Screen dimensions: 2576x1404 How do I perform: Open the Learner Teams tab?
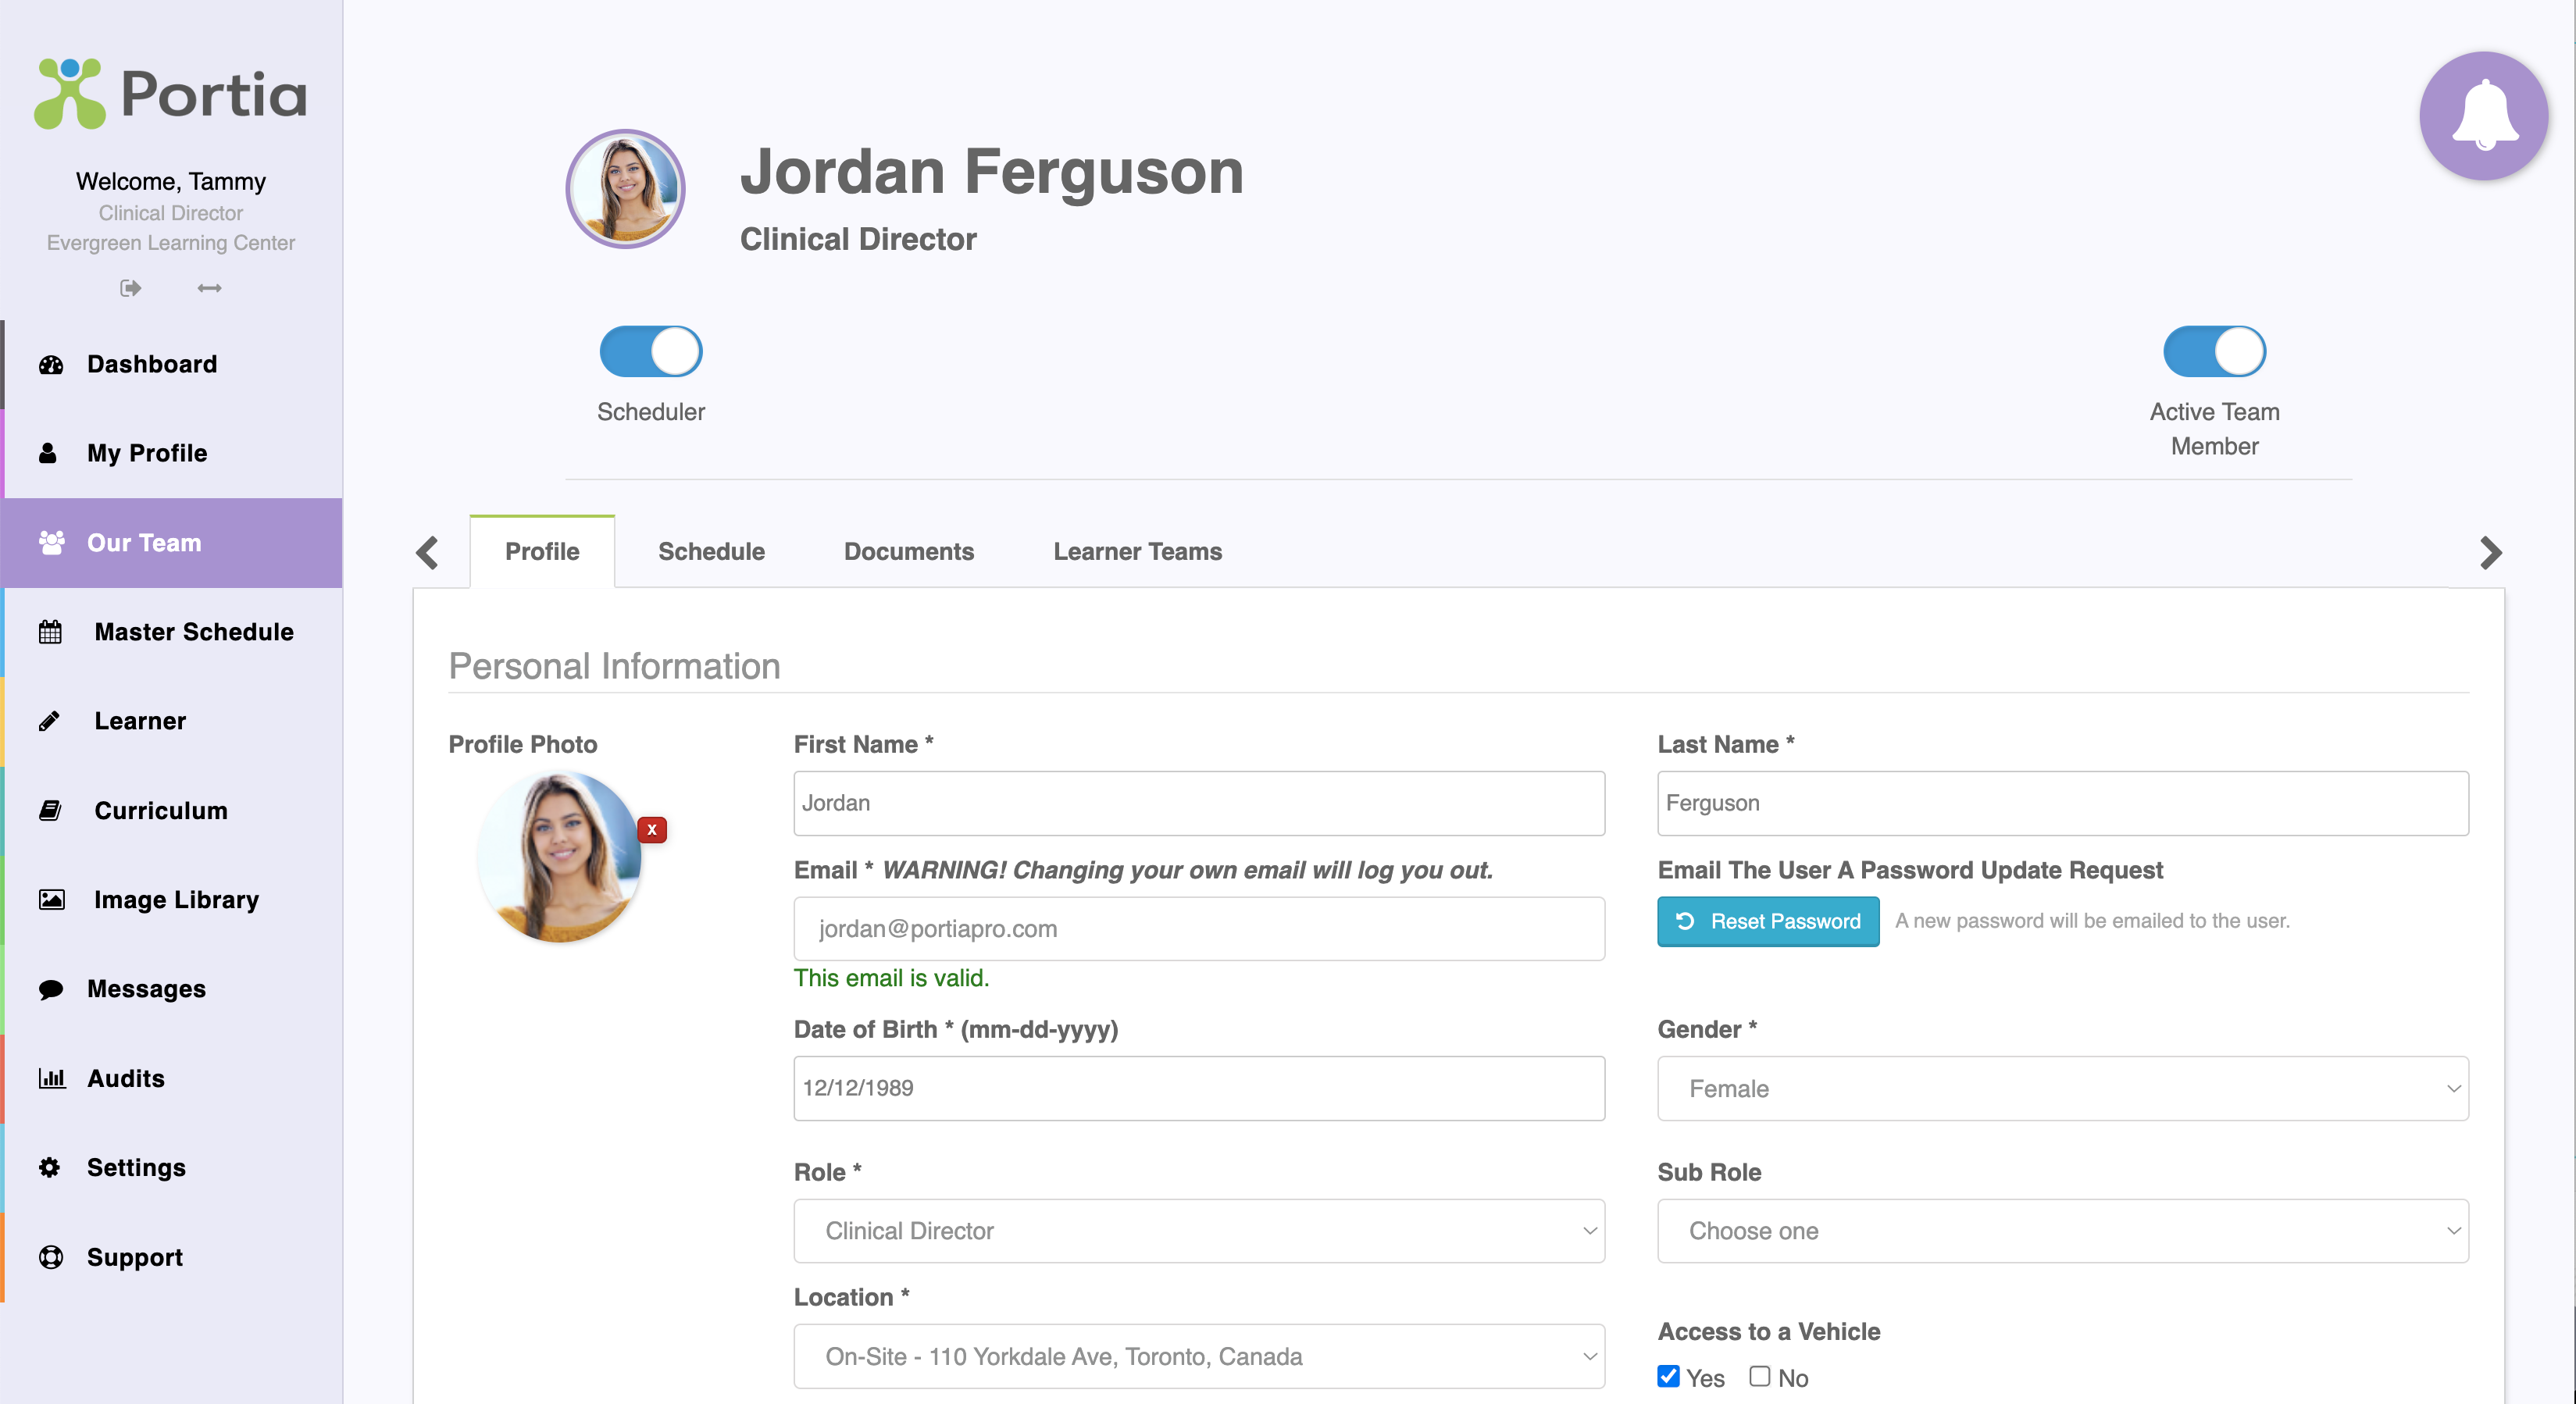(1137, 551)
